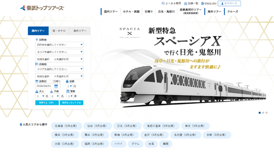Choose 大阪（3月出発）area tag
274x153 pixels.
click(65, 144)
